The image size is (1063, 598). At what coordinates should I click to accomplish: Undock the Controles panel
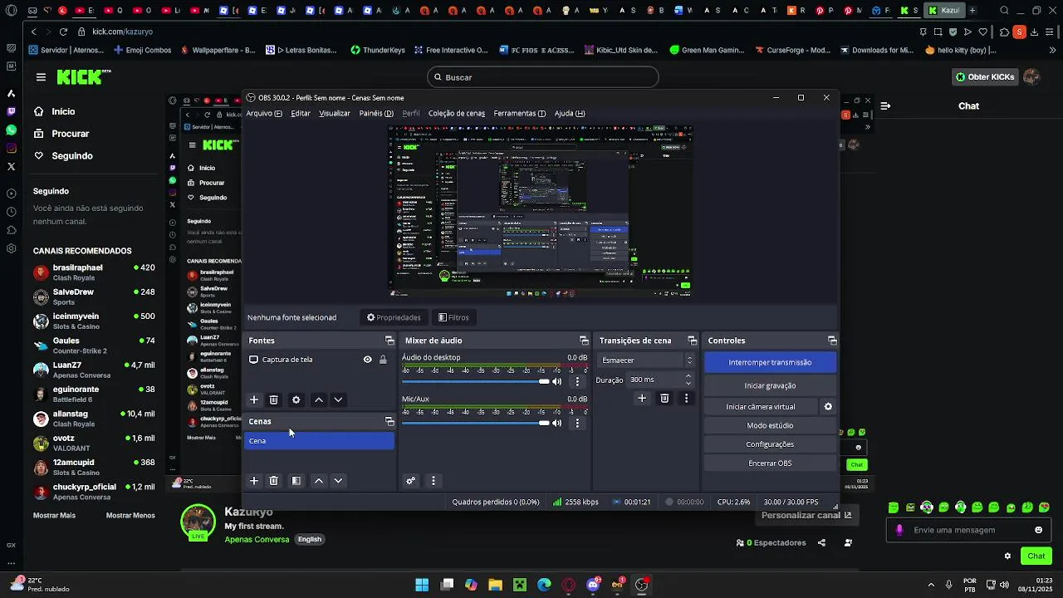[832, 341]
